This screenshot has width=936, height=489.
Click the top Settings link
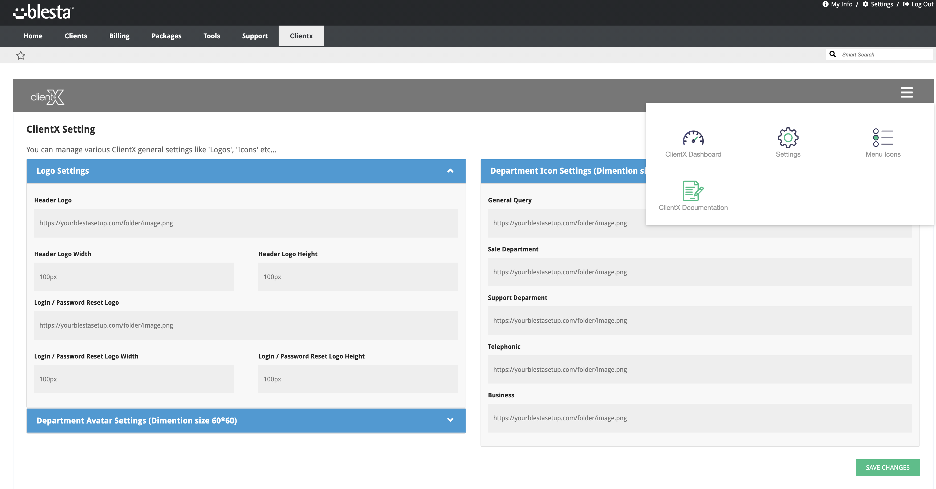point(878,4)
